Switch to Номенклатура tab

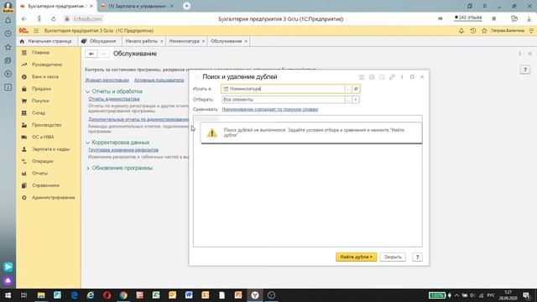tap(184, 41)
